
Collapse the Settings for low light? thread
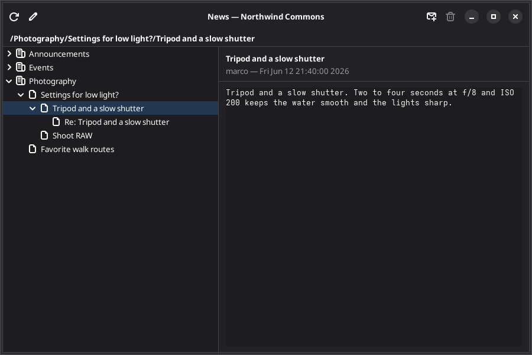pos(21,95)
